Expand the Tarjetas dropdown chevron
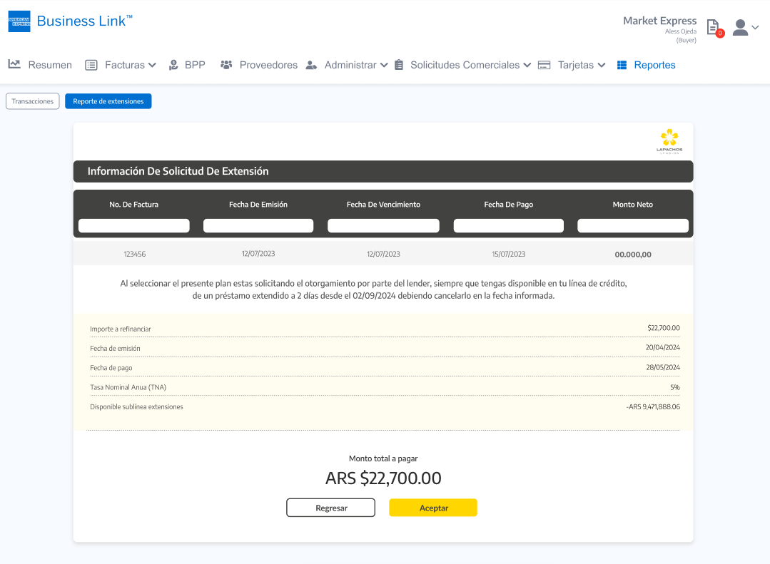The height and width of the screenshot is (564, 770). coord(602,65)
